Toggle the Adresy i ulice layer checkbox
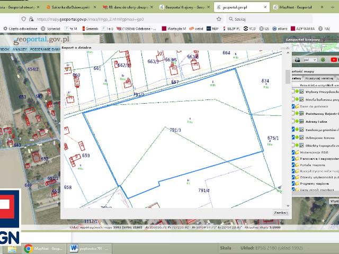339x254 pixels. [293, 121]
